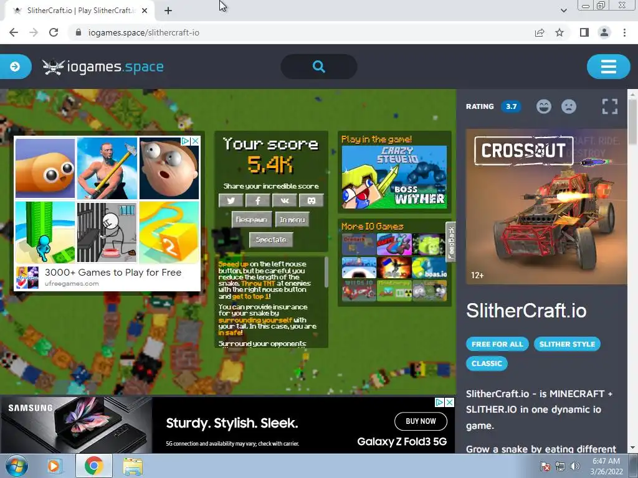This screenshot has width=638, height=478.
Task: Click the browser forward arrow
Action: [x=34, y=32]
